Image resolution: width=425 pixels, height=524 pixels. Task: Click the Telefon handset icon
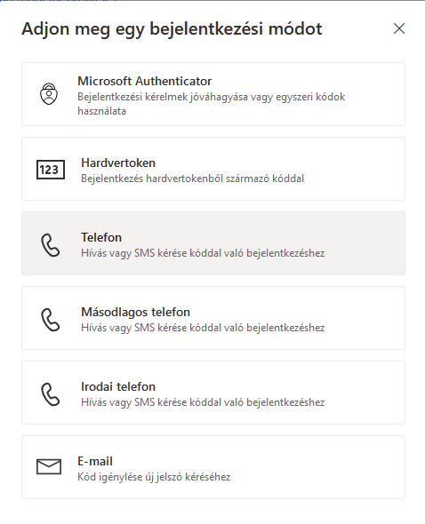tap(51, 245)
